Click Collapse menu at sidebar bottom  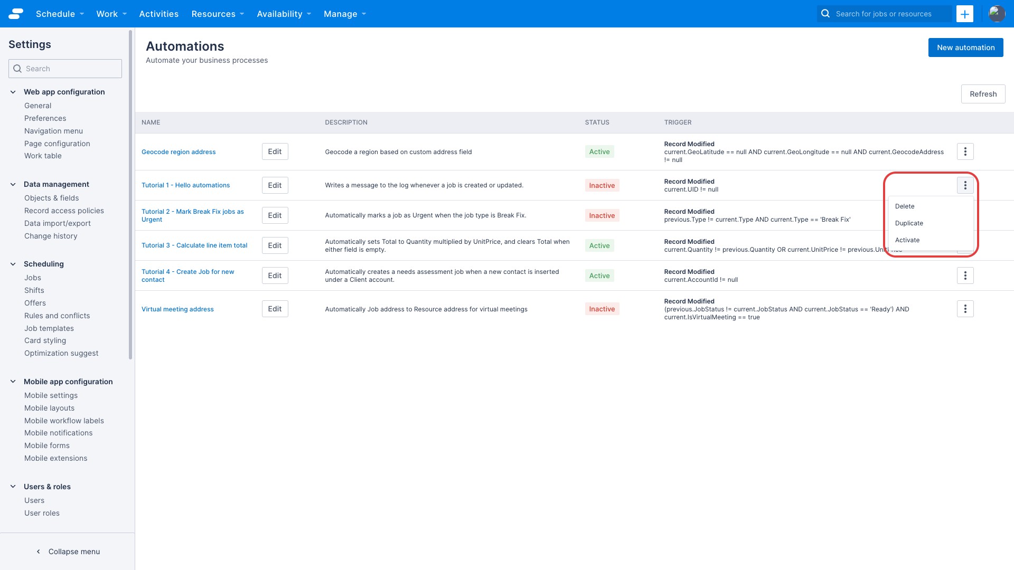click(68, 552)
